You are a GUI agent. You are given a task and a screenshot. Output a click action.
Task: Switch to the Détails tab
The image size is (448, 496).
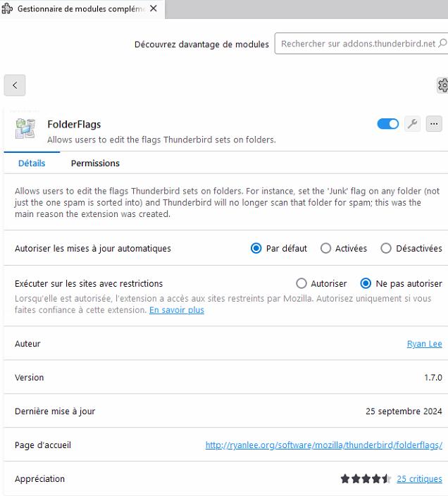32,163
